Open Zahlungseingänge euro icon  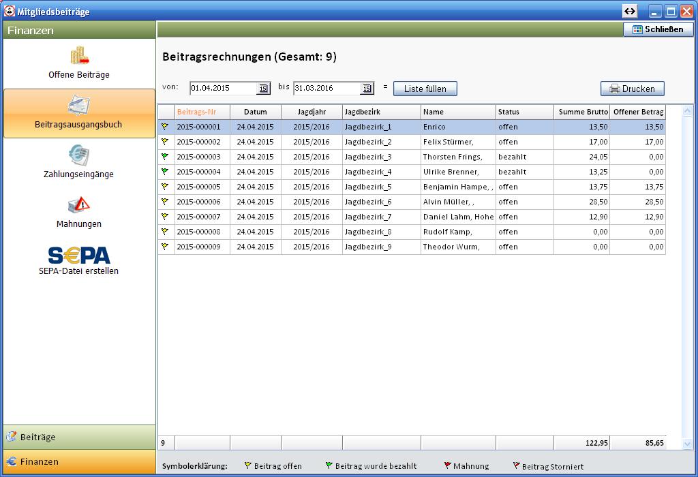79,155
